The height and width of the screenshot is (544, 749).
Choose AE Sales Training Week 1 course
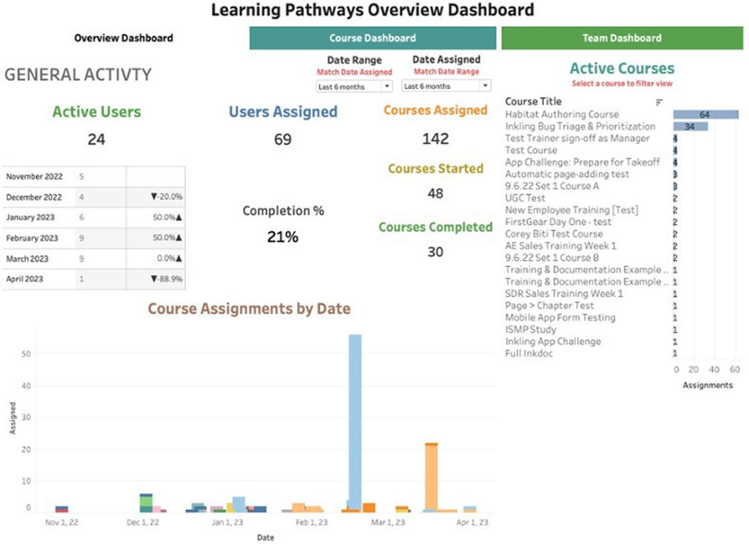click(561, 246)
